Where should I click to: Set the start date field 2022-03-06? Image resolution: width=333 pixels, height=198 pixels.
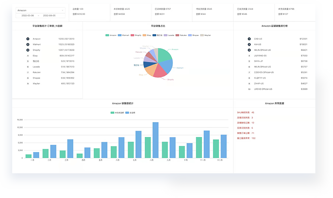27,16
